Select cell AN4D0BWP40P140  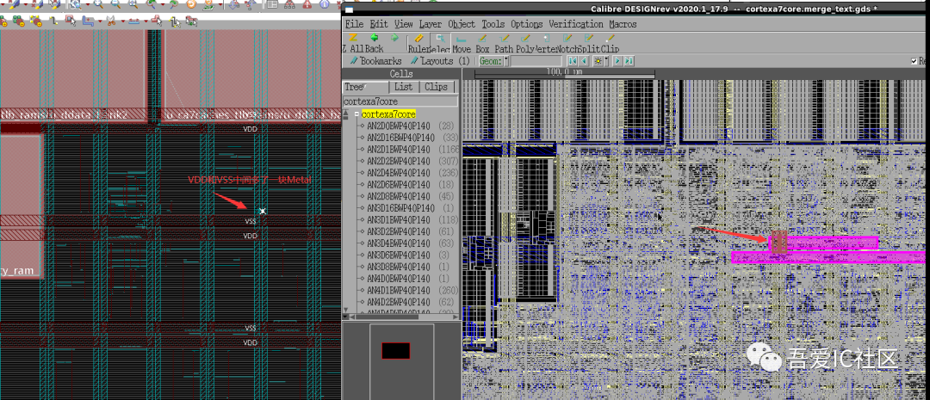pyautogui.click(x=399, y=279)
